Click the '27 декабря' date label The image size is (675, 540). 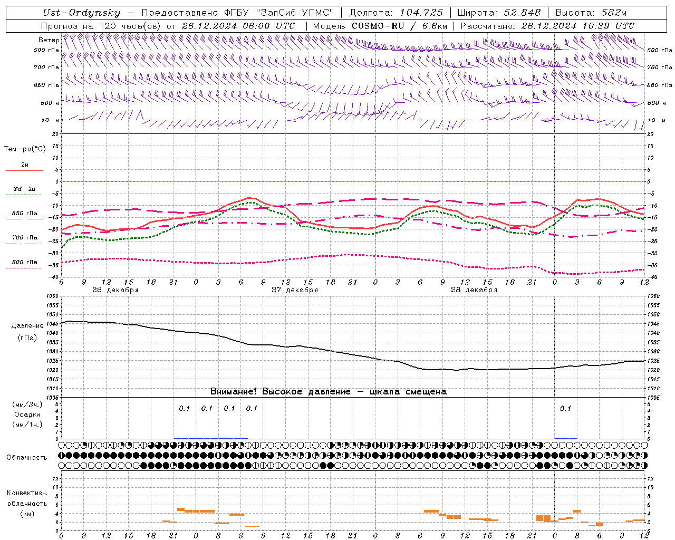tap(295, 290)
